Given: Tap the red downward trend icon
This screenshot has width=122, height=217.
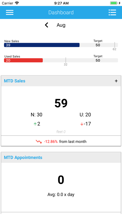Looking at the screenshot, I should [39, 142].
